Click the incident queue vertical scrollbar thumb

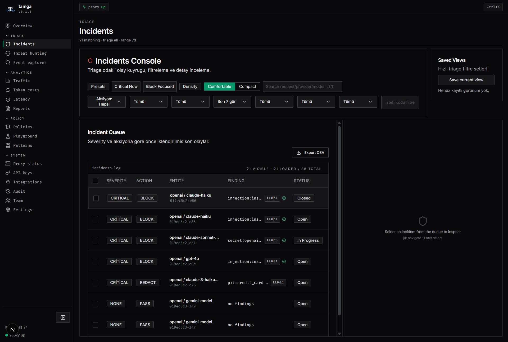[339, 221]
